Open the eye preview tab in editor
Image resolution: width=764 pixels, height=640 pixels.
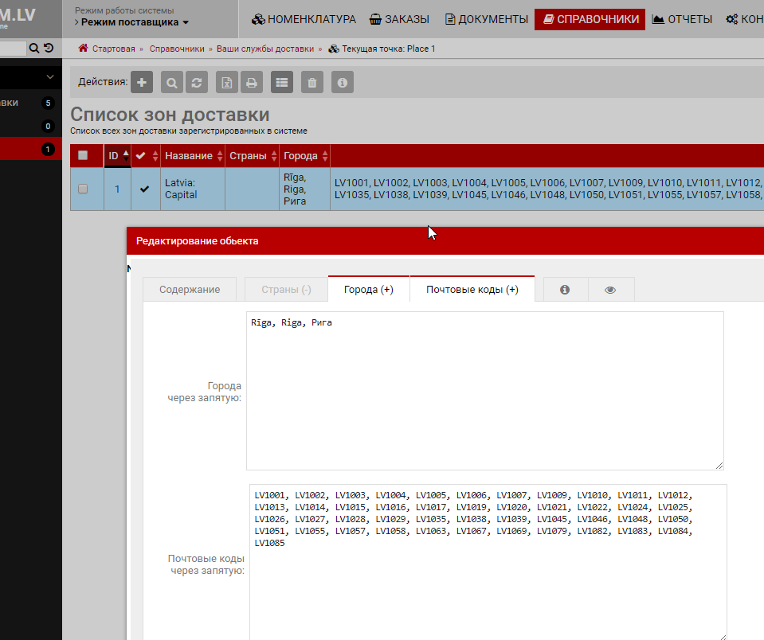[611, 290]
